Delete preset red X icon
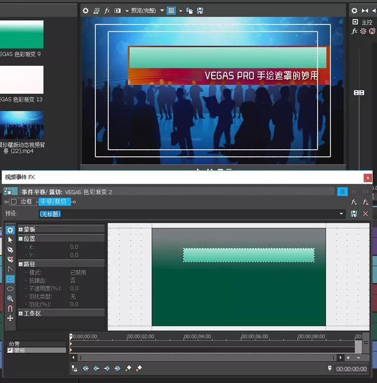377x383 pixels. point(366,214)
